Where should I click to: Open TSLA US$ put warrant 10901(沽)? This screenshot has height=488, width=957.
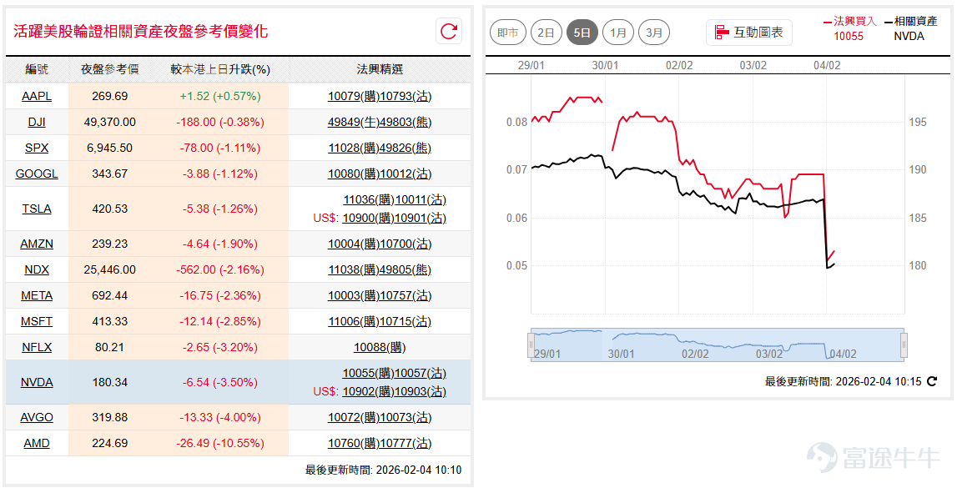tap(421, 218)
